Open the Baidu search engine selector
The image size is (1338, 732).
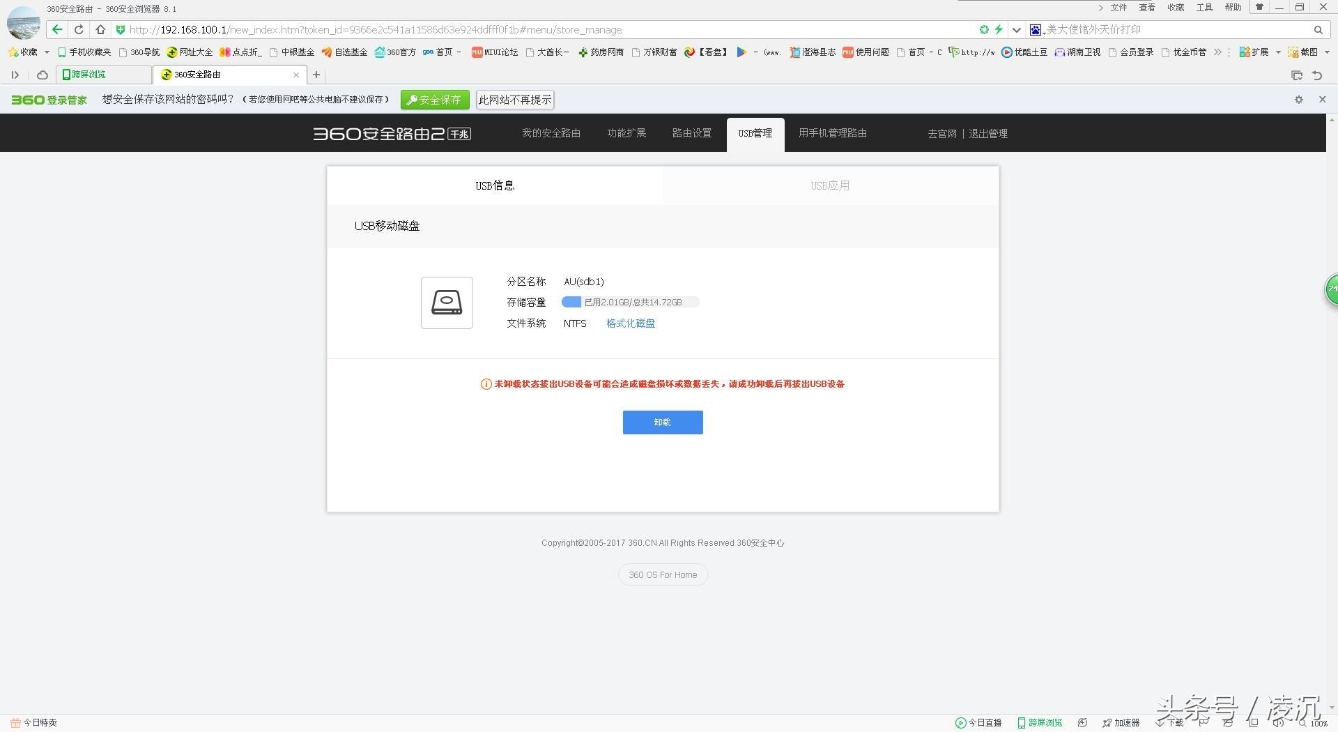[1036, 30]
